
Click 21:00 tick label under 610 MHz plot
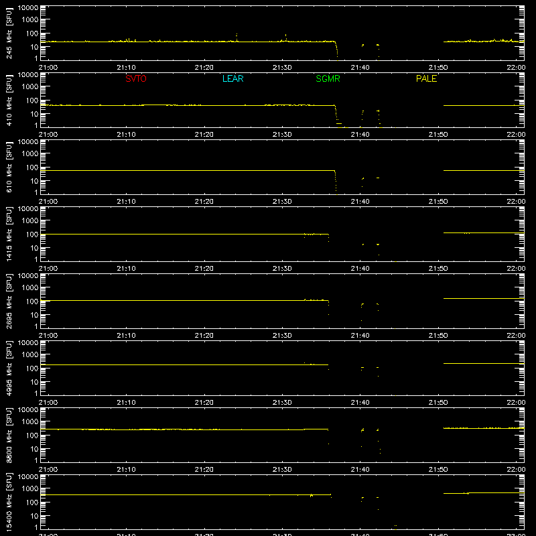[x=48, y=202]
